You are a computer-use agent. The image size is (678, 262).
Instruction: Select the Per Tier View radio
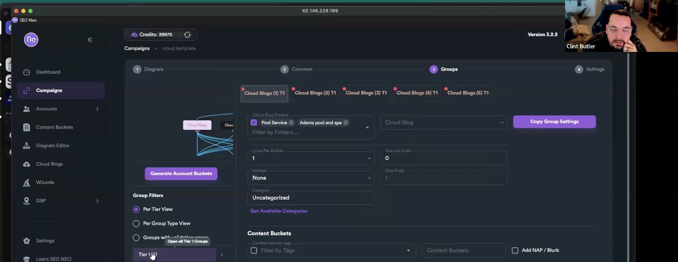click(136, 209)
